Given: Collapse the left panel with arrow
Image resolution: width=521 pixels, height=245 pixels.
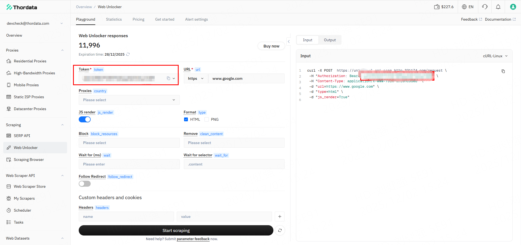Looking at the screenshot, I should pos(289,42).
